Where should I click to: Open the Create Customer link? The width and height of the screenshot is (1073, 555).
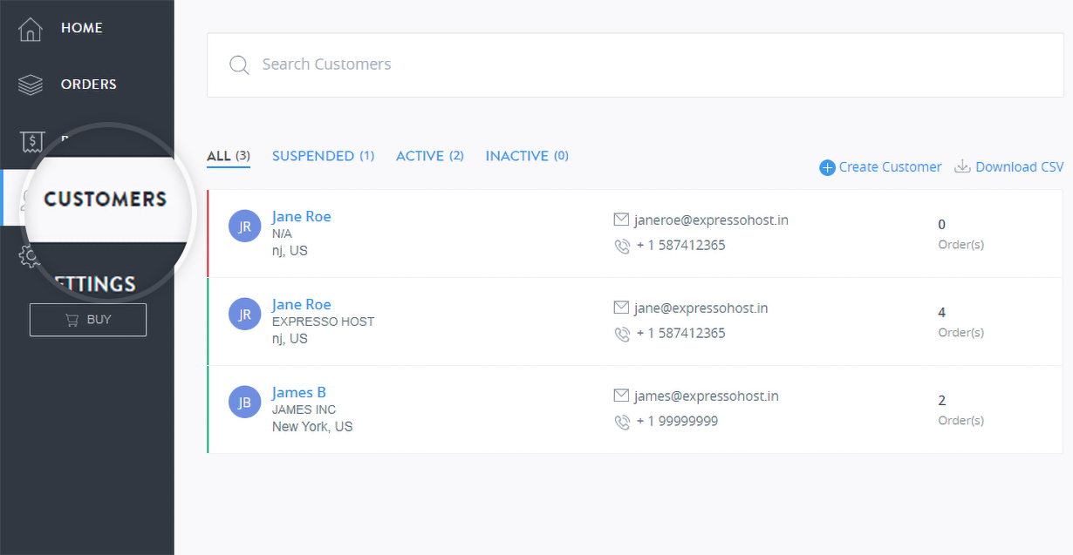tap(890, 167)
